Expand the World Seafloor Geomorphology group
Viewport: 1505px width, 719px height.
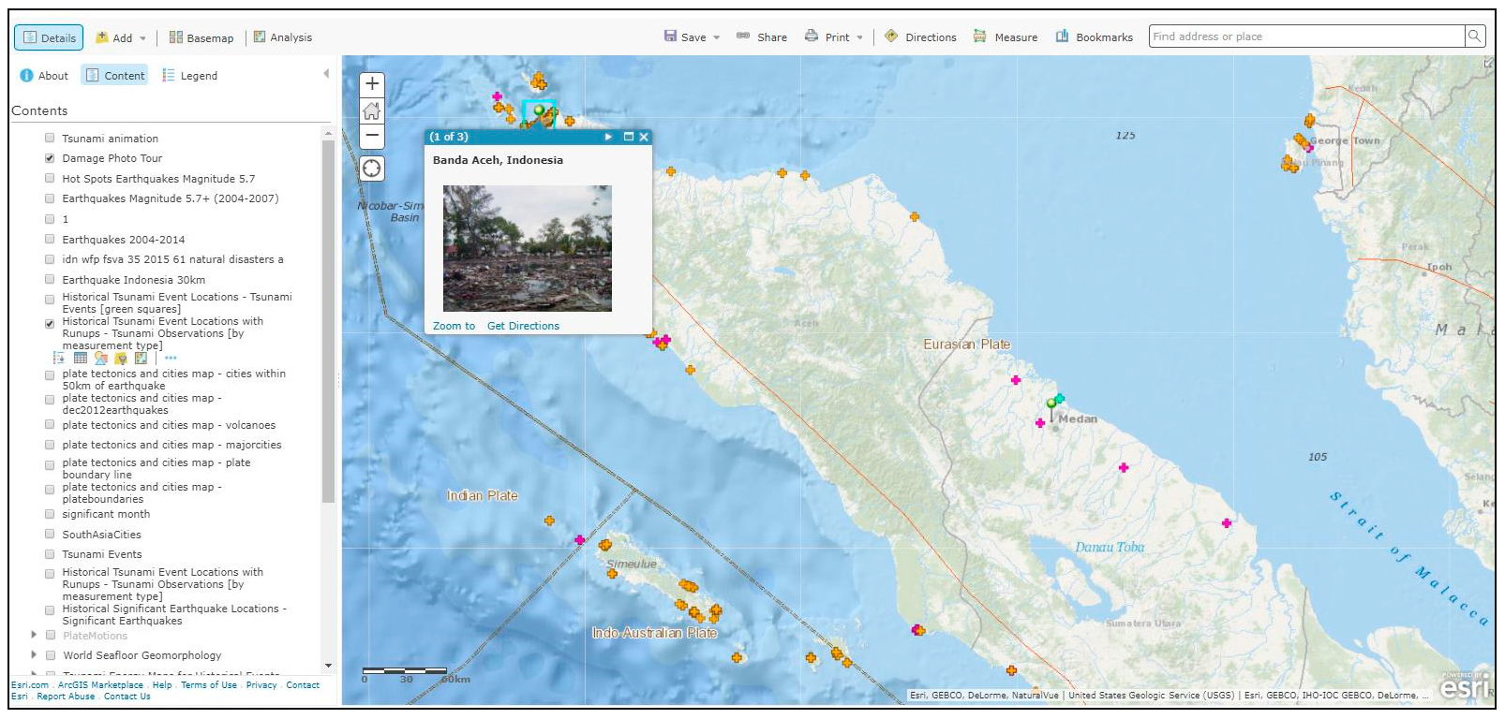point(35,655)
